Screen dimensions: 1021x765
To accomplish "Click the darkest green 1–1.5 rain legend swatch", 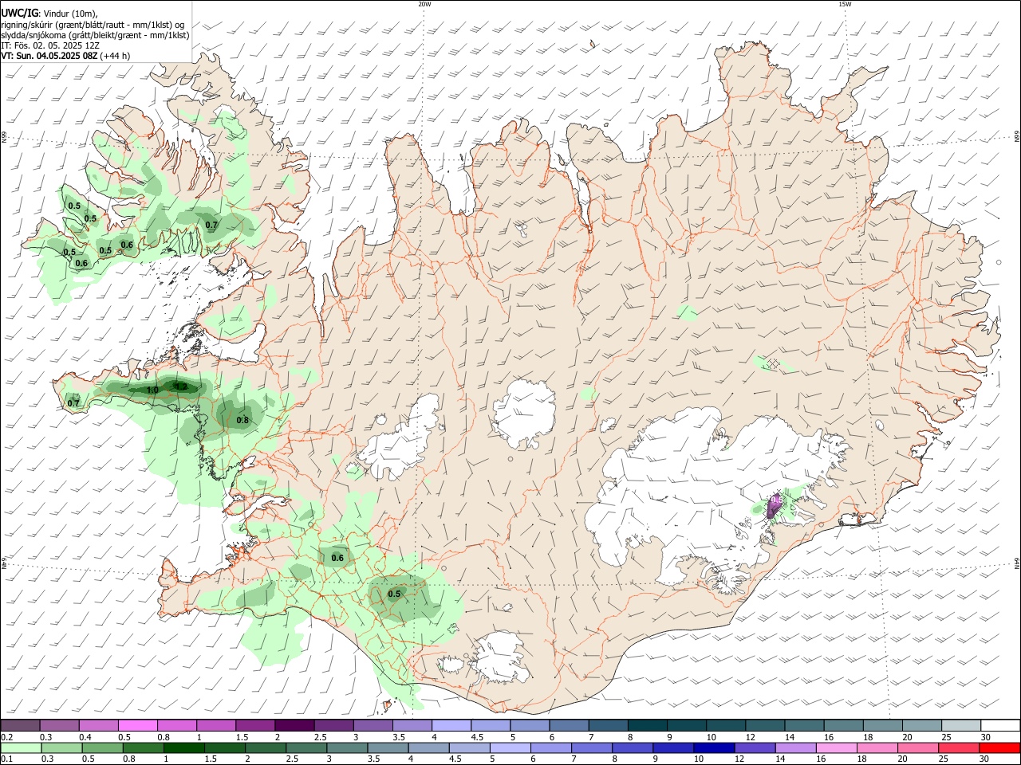I will tap(185, 747).
